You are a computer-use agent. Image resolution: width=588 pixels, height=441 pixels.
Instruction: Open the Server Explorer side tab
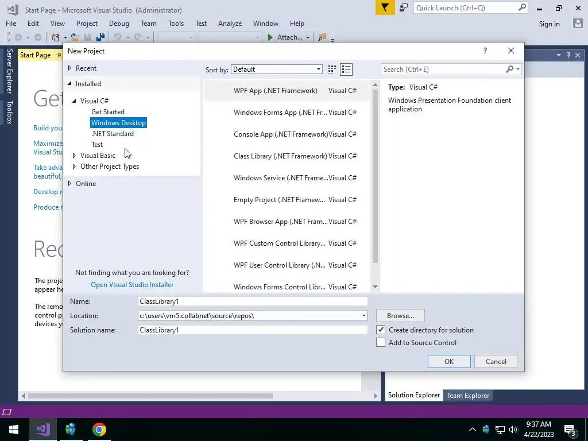click(x=9, y=71)
